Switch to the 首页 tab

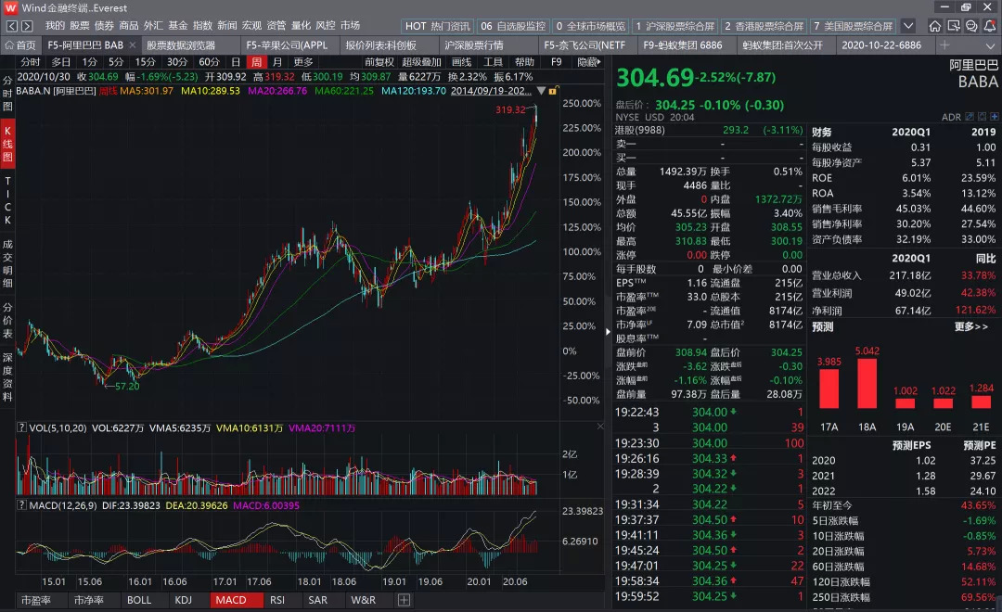[x=20, y=45]
